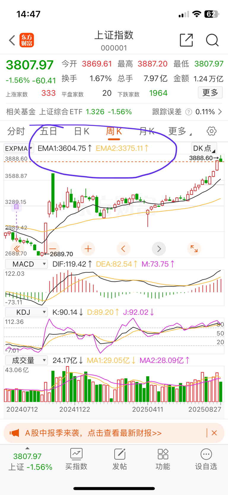Tap the 最高 3887.20 value

[x=153, y=64]
